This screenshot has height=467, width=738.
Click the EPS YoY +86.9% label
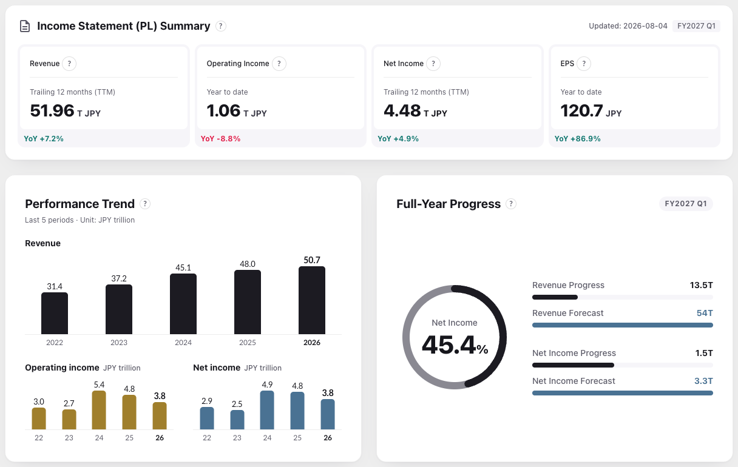[x=577, y=139]
